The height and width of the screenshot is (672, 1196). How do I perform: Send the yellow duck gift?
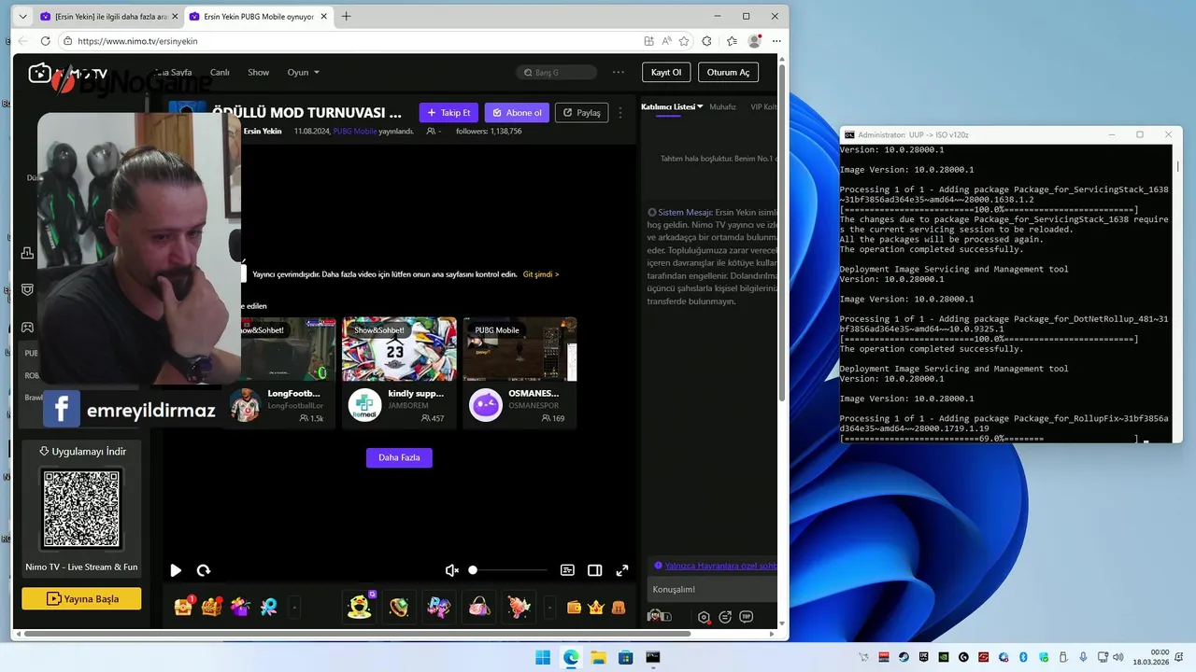pos(359,607)
